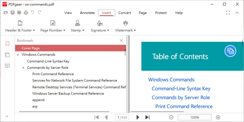Go to the first page
The height and width of the screenshot is (122, 244).
click(97, 117)
